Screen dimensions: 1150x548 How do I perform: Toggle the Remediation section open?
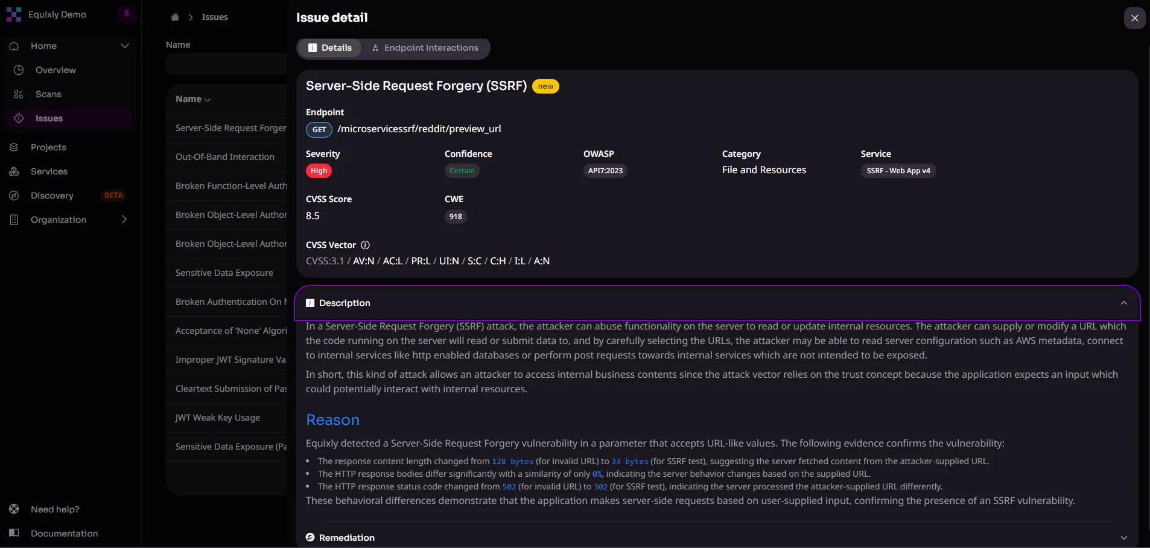(x=1125, y=537)
